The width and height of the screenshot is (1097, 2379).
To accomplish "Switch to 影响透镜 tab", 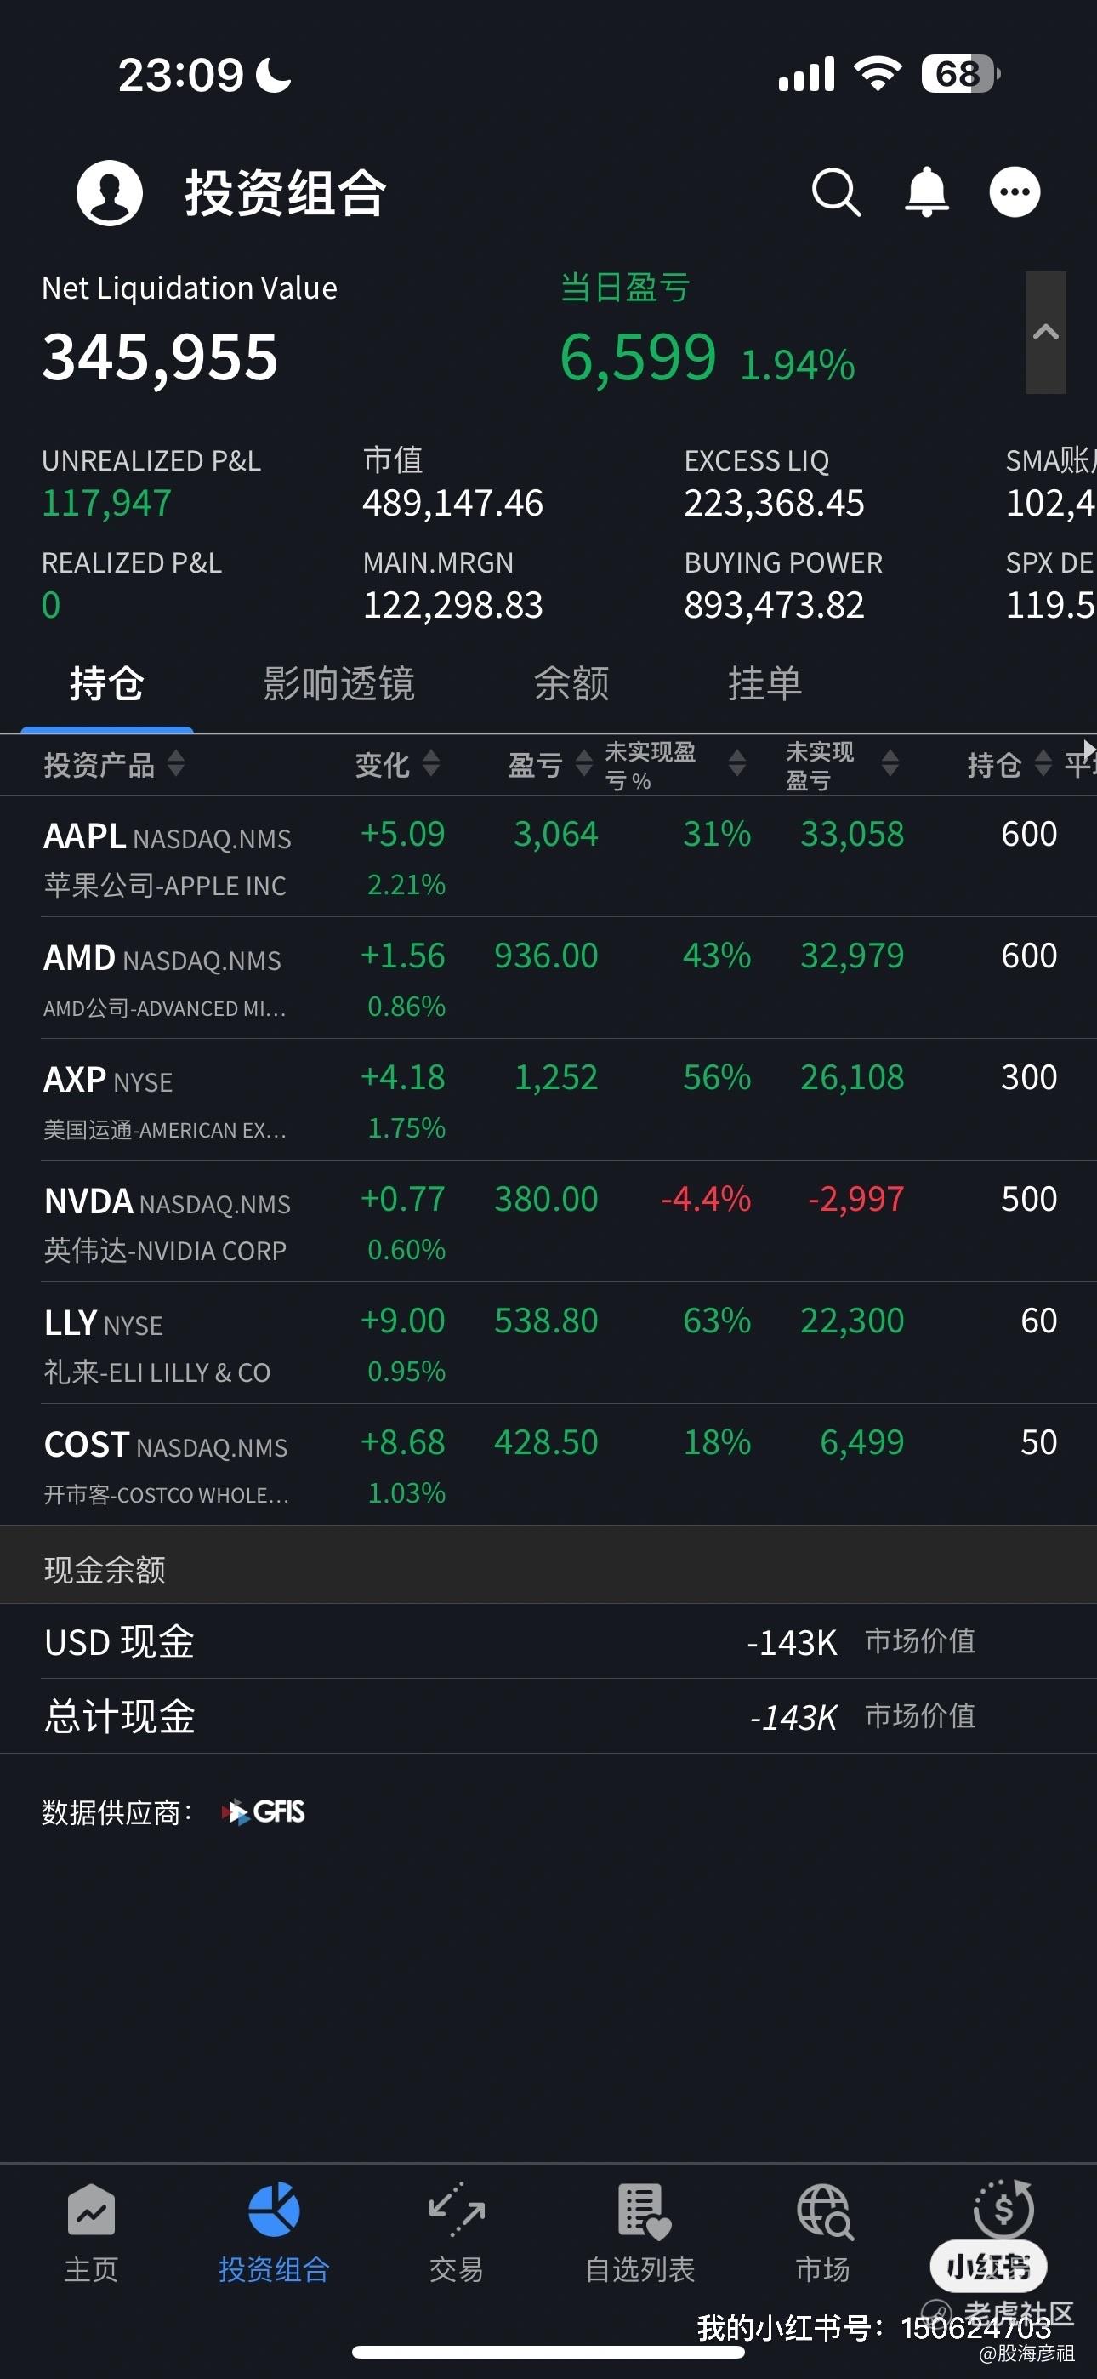I will (339, 683).
